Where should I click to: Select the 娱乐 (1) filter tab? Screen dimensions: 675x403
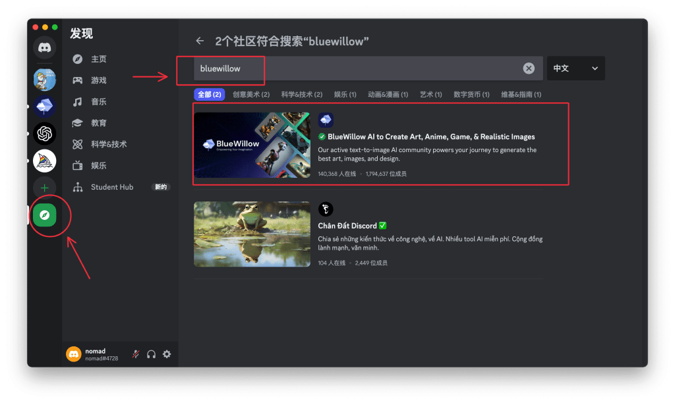point(345,94)
